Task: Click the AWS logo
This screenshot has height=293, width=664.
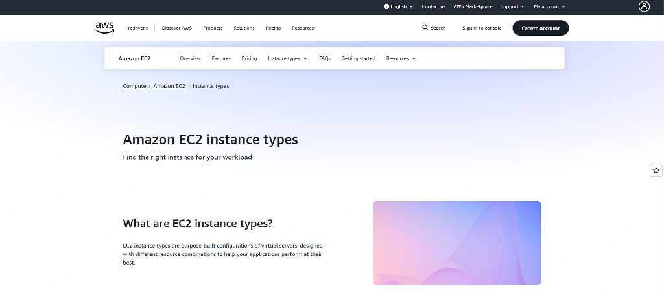Action: 104,28
